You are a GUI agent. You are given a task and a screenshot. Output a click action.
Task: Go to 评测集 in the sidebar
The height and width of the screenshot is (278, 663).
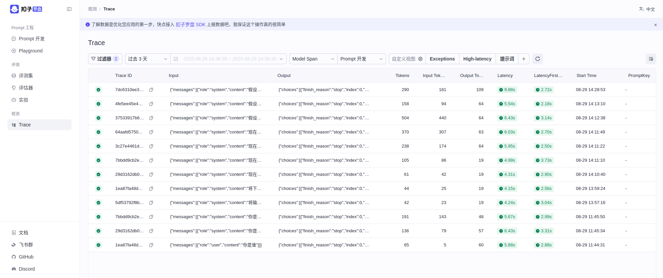pos(26,76)
